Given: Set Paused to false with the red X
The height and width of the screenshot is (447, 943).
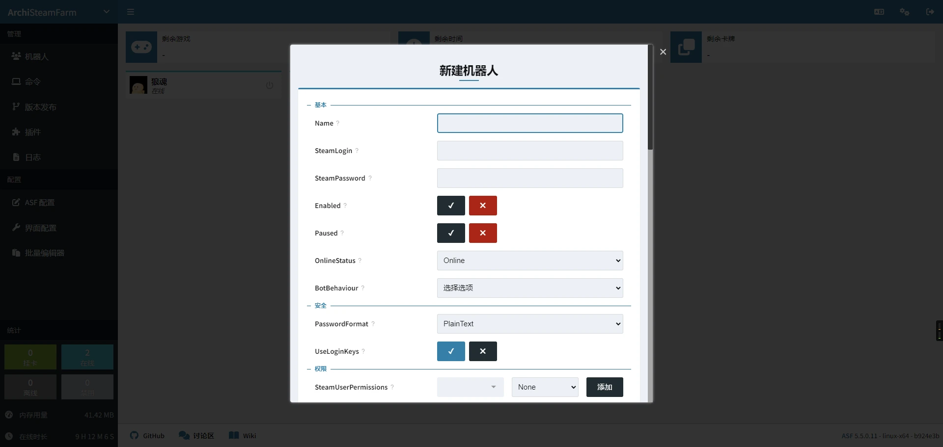Looking at the screenshot, I should click(483, 233).
